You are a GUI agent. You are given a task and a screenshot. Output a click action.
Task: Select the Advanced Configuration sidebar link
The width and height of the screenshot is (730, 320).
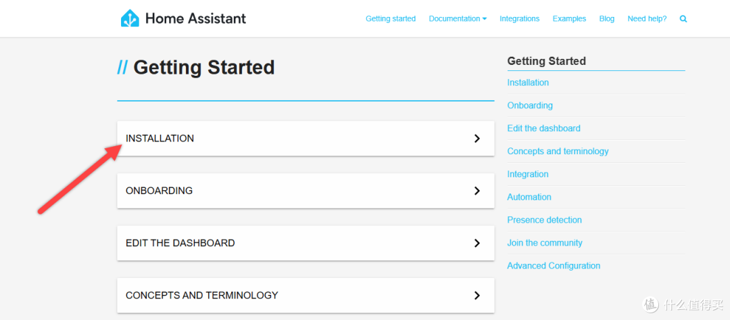click(554, 265)
